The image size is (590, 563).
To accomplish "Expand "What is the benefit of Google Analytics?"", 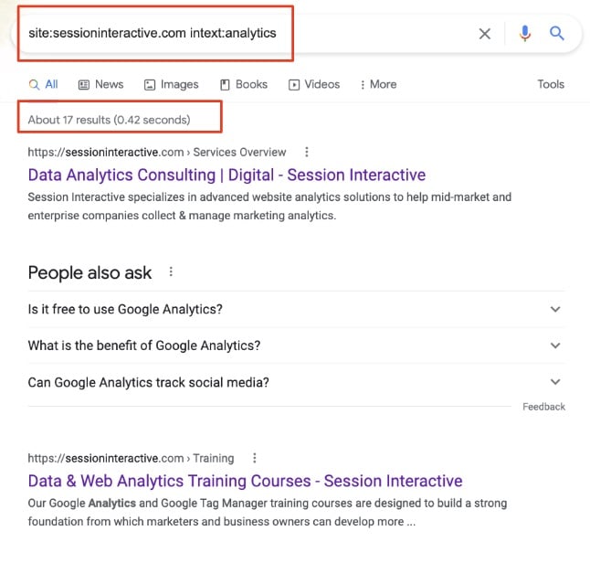I will point(297,345).
